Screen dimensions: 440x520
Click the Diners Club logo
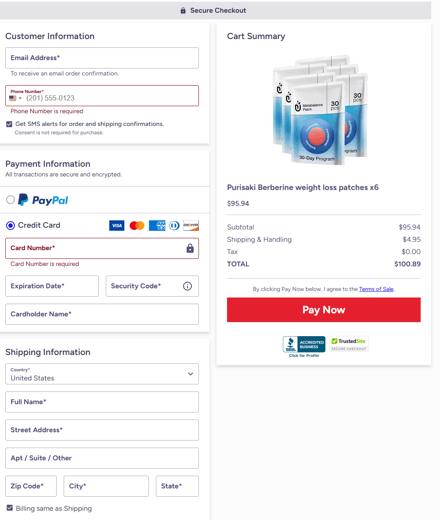click(x=174, y=226)
